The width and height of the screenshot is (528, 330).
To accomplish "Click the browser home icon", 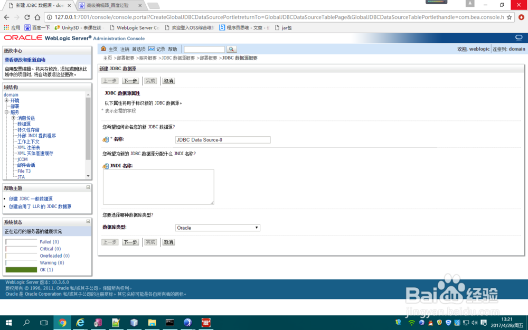I will (37, 17).
